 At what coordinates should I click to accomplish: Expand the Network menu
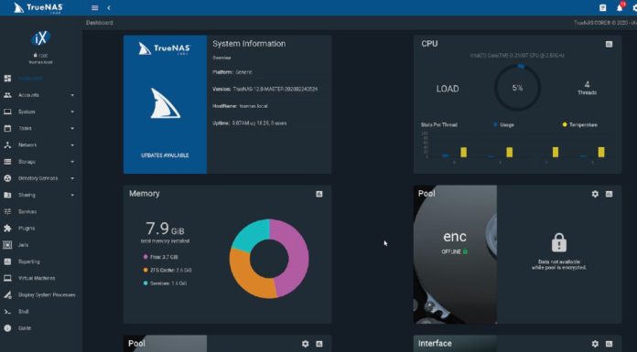(x=40, y=145)
